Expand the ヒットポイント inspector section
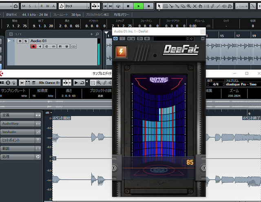 tap(21, 140)
